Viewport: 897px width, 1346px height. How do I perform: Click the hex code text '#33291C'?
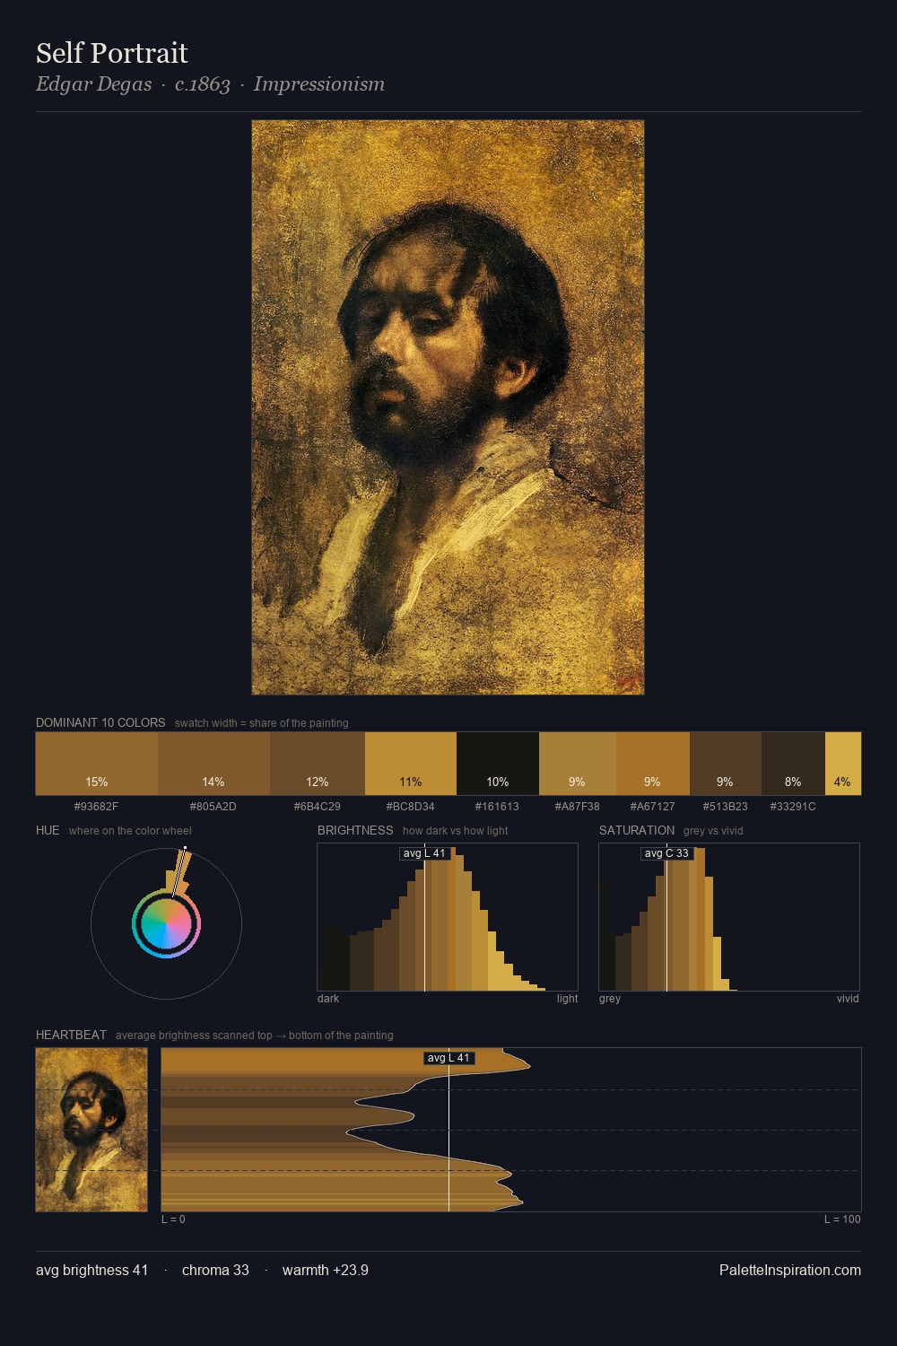(793, 807)
